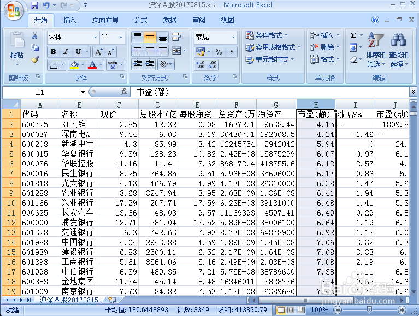Increase font size with large A
Screen dimensions: 419x316
pyautogui.click(x=98, y=51)
